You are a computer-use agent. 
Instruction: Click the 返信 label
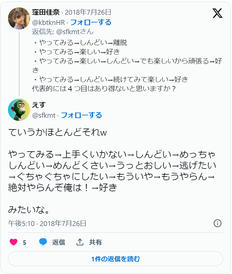point(58,242)
